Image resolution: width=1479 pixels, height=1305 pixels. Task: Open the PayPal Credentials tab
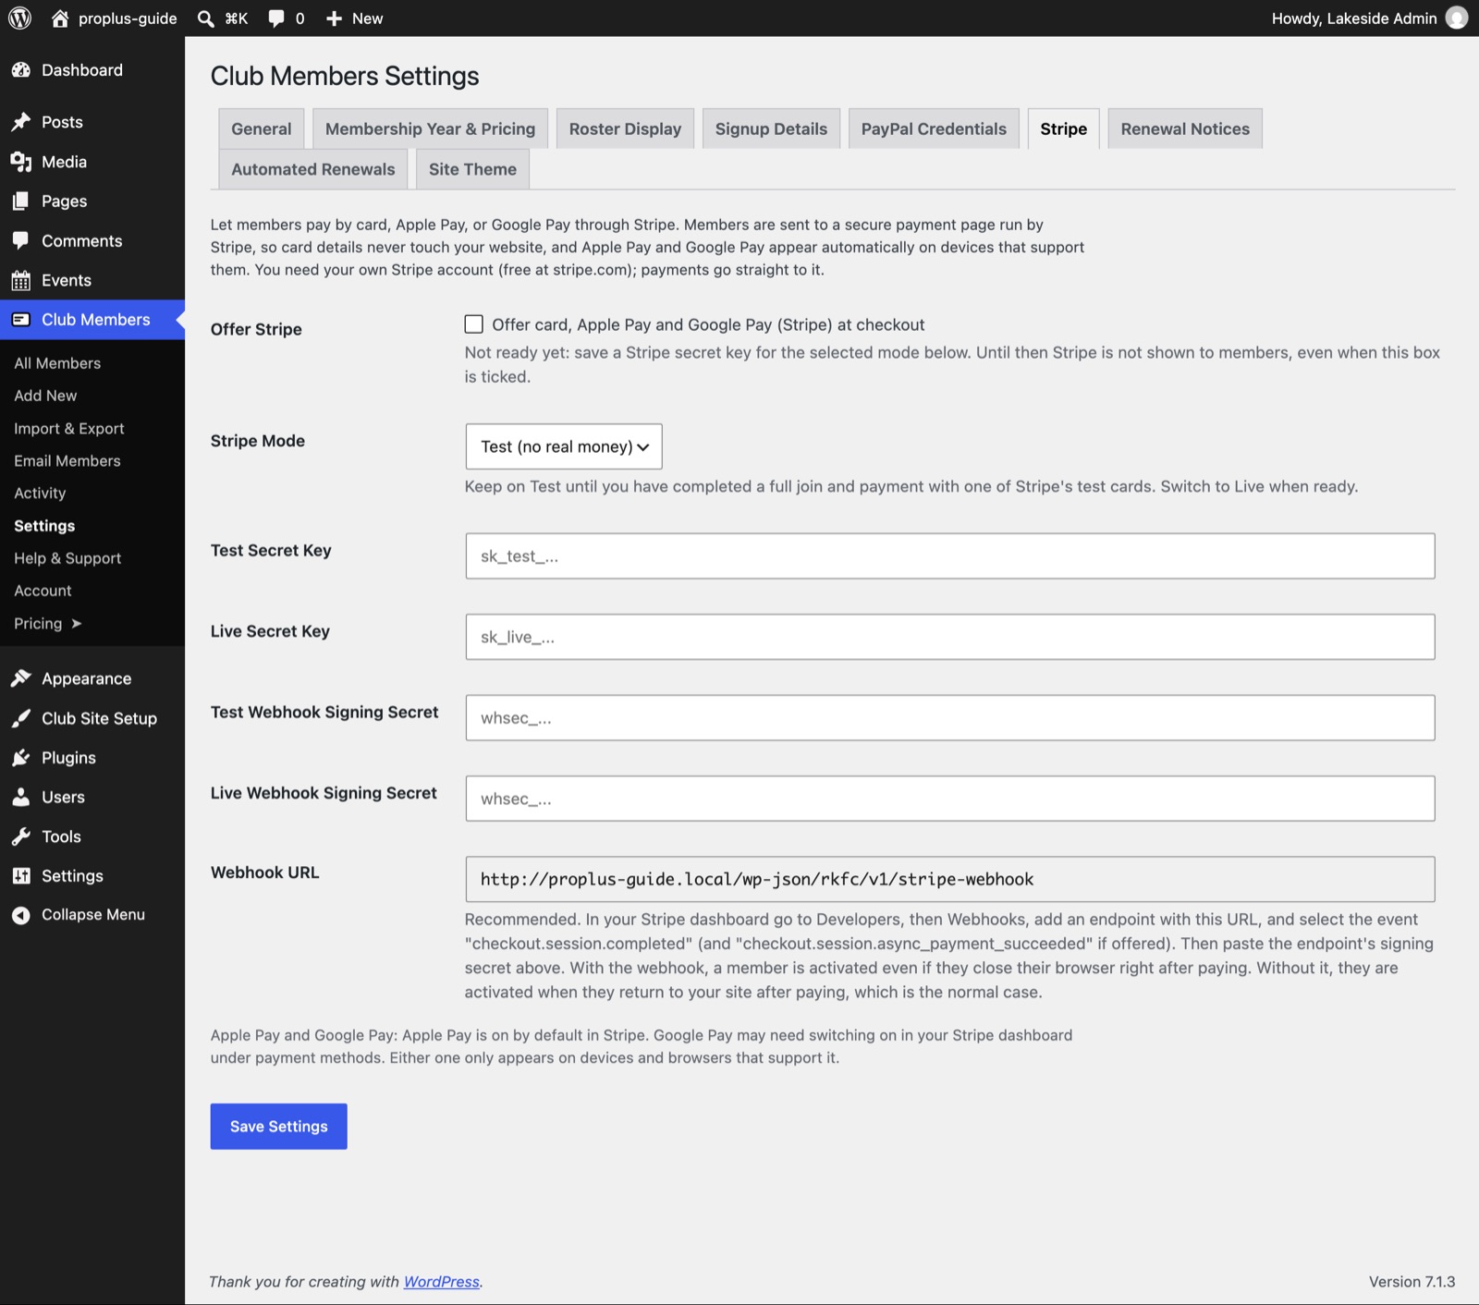click(x=934, y=128)
